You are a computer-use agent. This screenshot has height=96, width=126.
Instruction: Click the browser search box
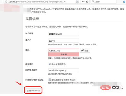point(104,2)
